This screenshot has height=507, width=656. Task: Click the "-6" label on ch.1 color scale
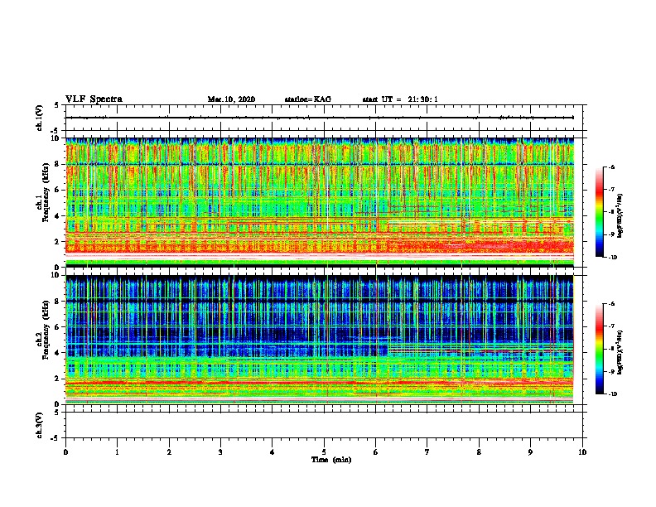click(611, 167)
